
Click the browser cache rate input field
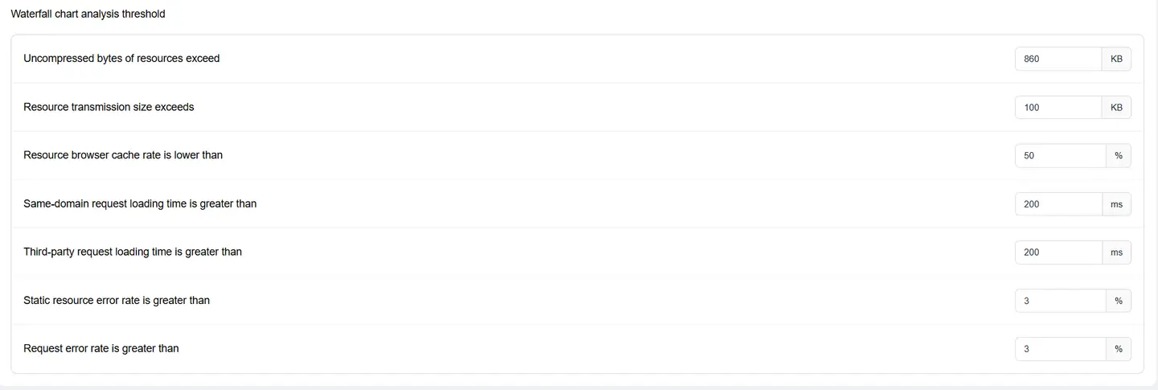pyautogui.click(x=1060, y=155)
